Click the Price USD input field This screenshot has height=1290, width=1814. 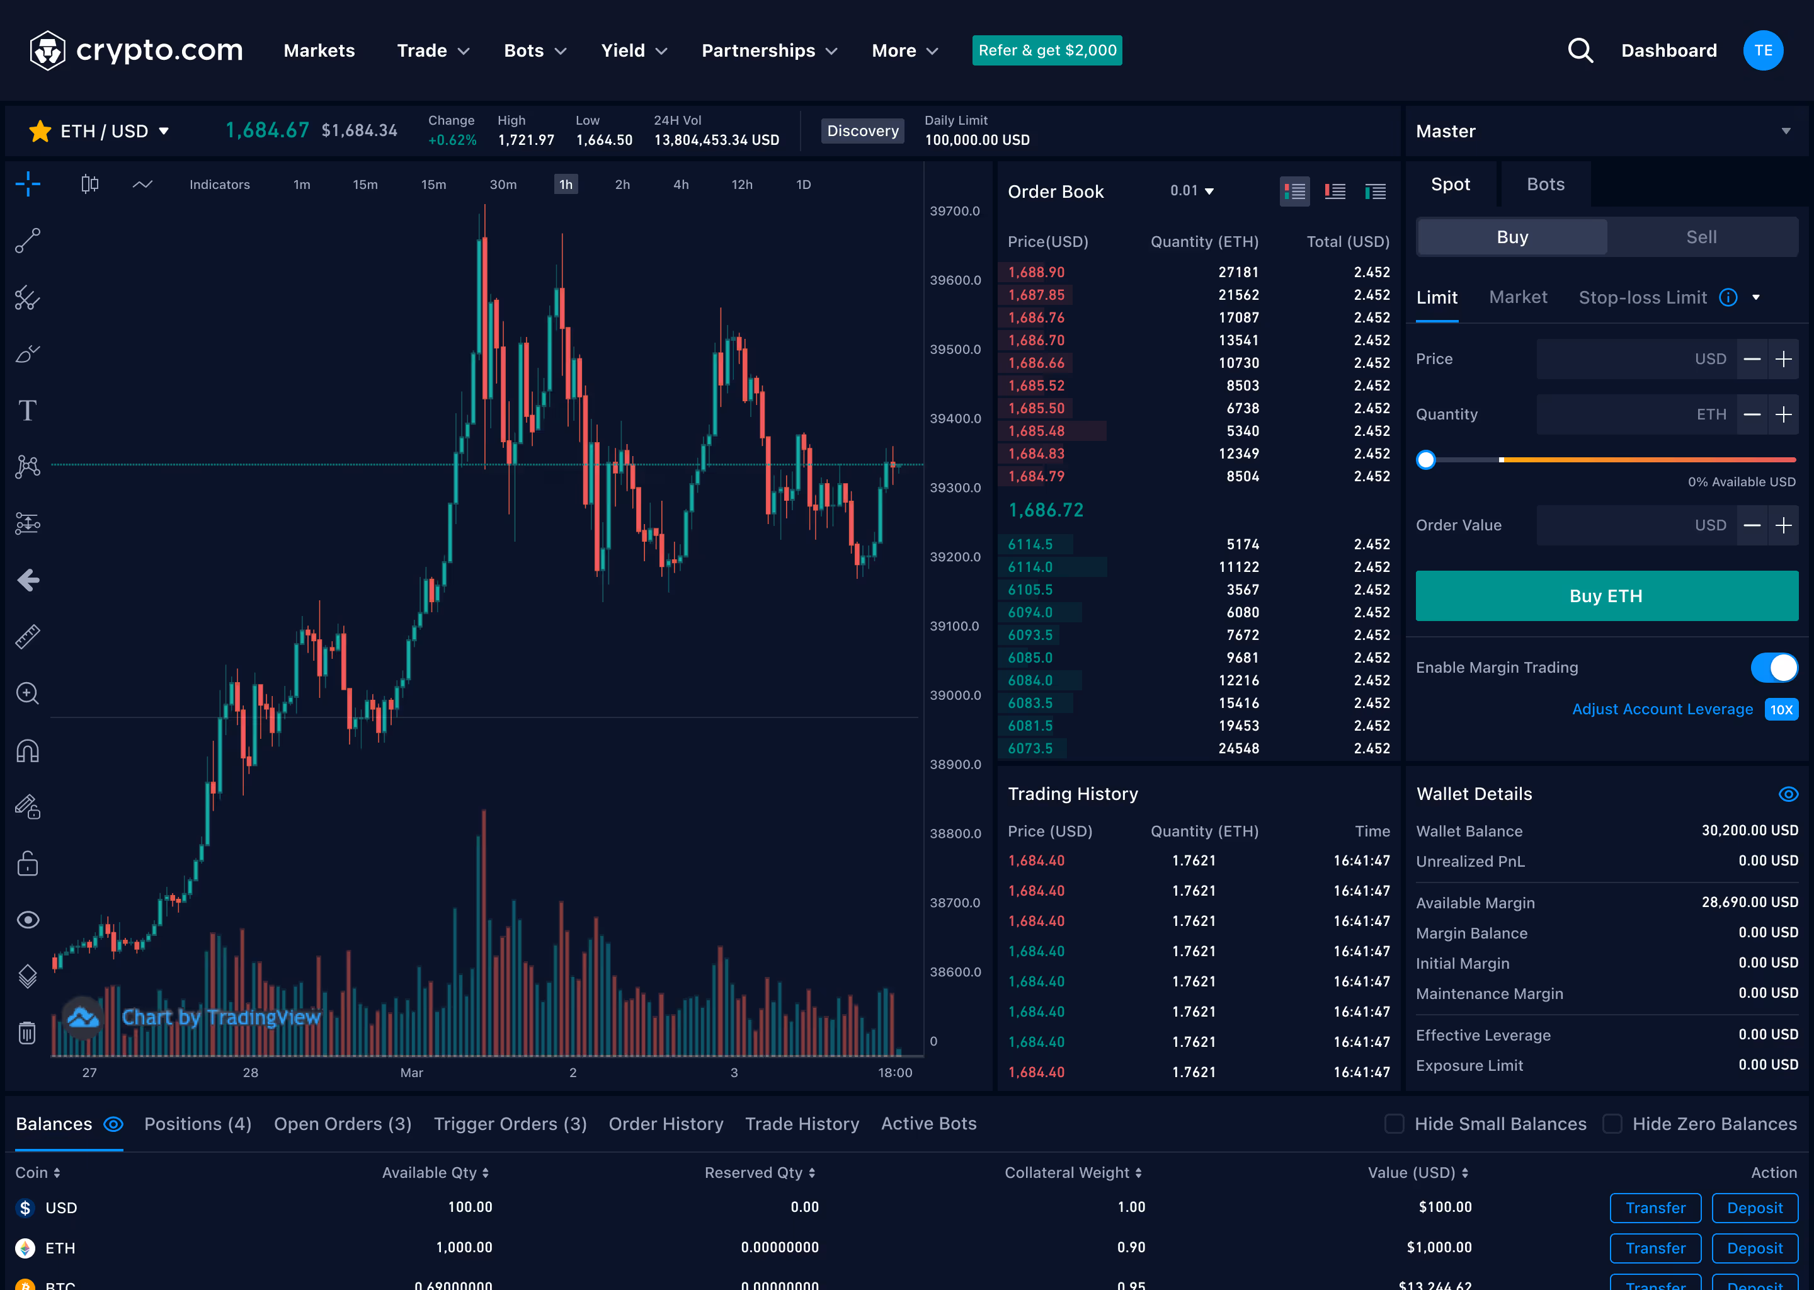pyautogui.click(x=1636, y=359)
